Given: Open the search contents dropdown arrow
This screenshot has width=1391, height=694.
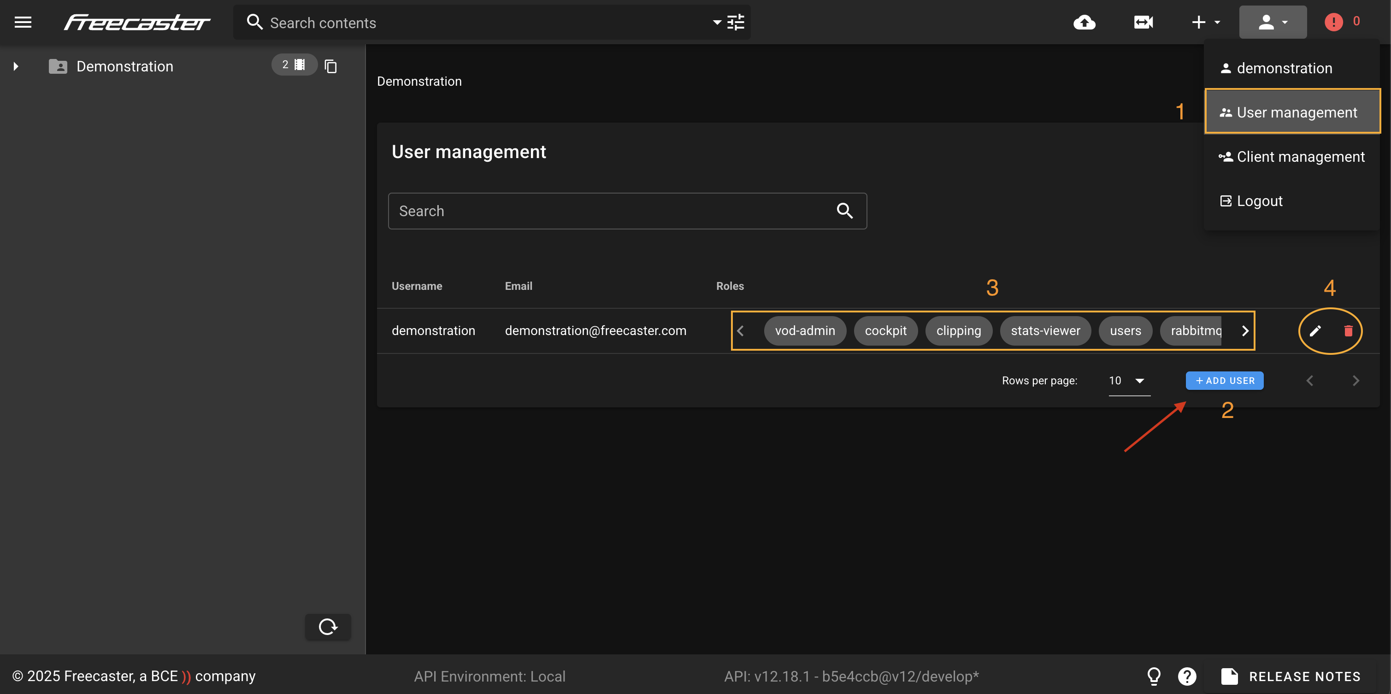Looking at the screenshot, I should pos(717,22).
